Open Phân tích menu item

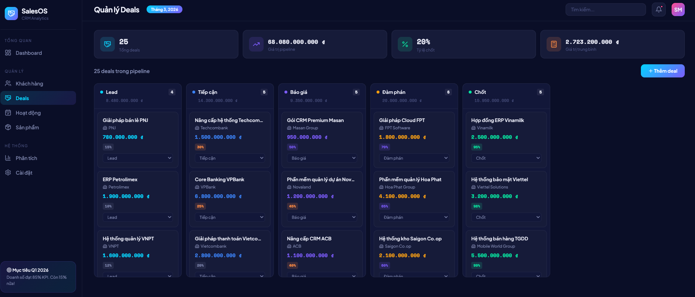coord(38,158)
